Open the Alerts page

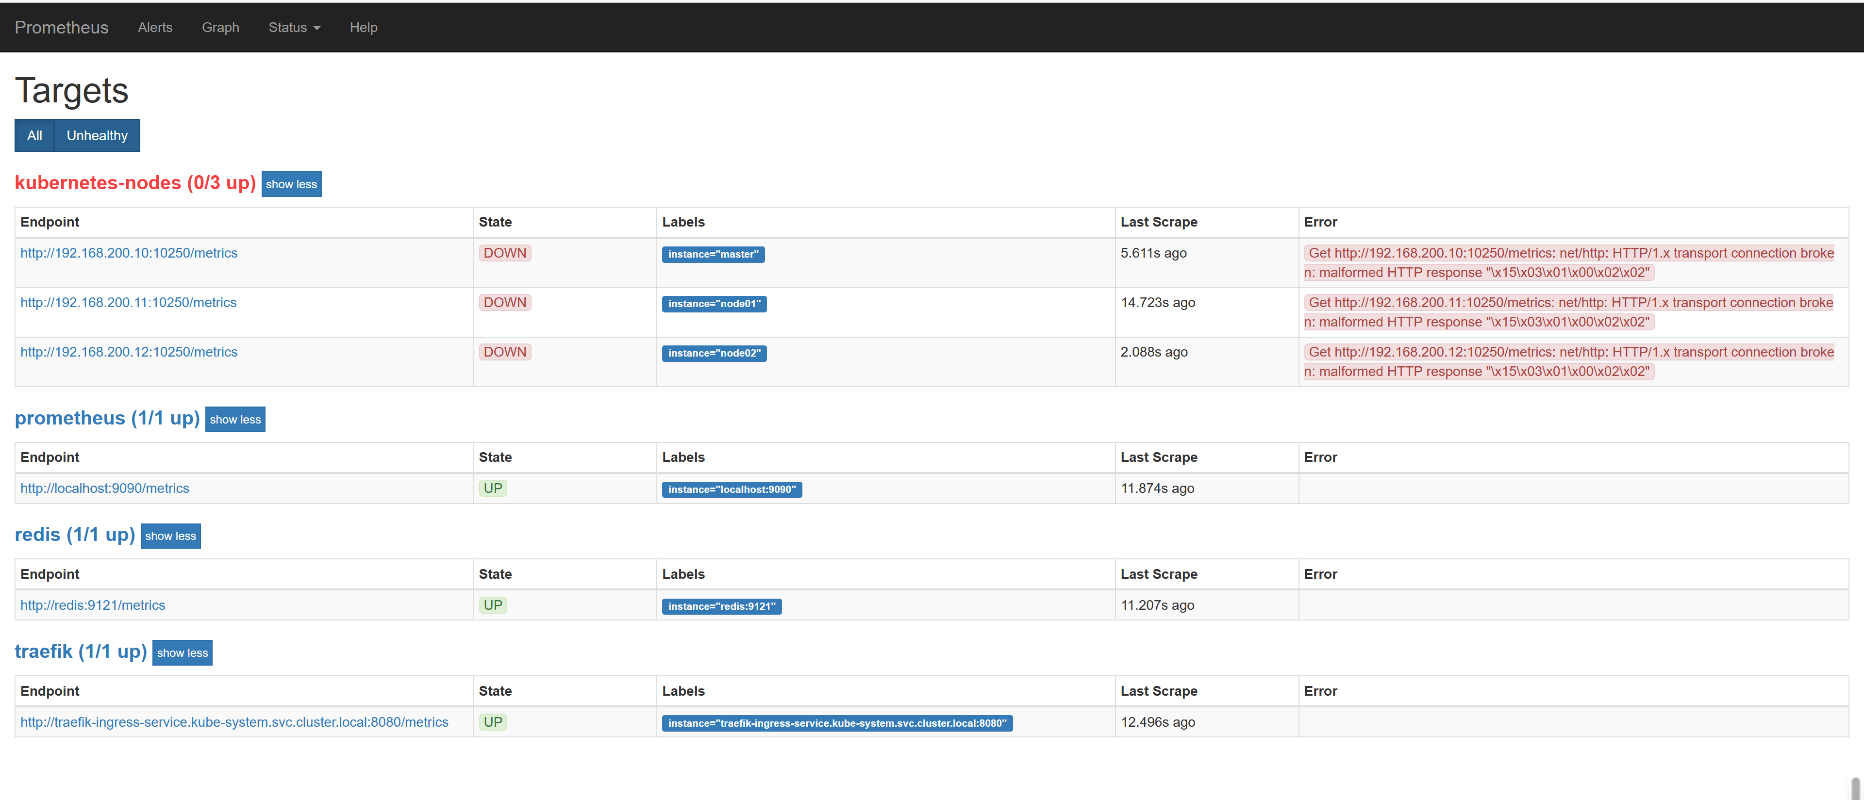pyautogui.click(x=155, y=28)
